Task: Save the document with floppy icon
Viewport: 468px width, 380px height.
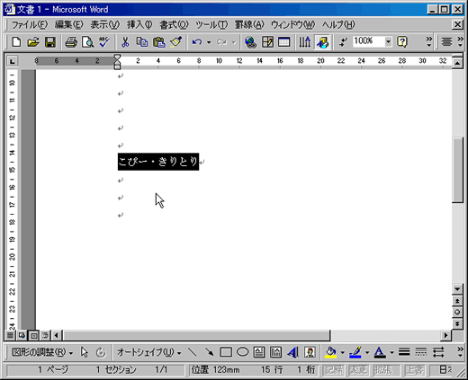Action: (x=50, y=42)
